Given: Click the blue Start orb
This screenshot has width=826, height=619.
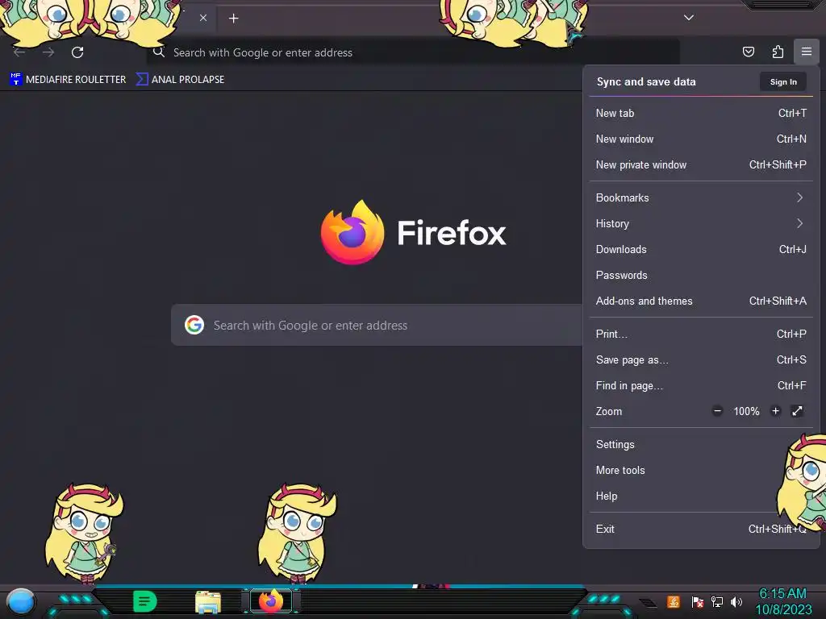Looking at the screenshot, I should point(20,602).
